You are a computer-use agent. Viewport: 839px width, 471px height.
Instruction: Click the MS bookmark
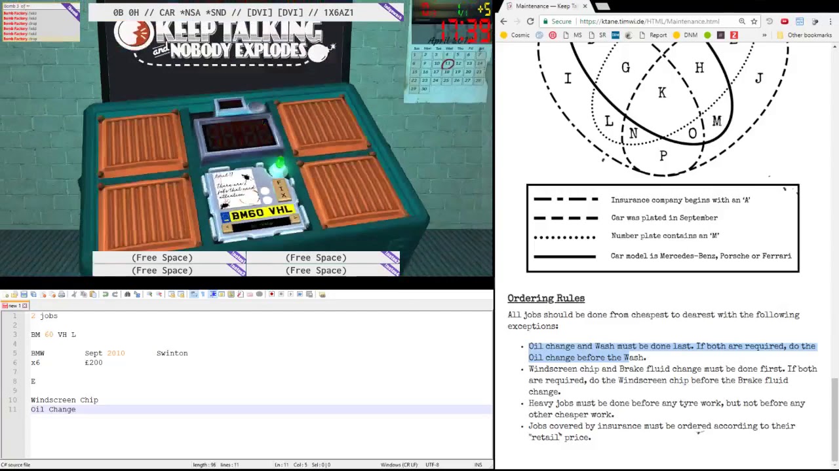[x=572, y=35]
